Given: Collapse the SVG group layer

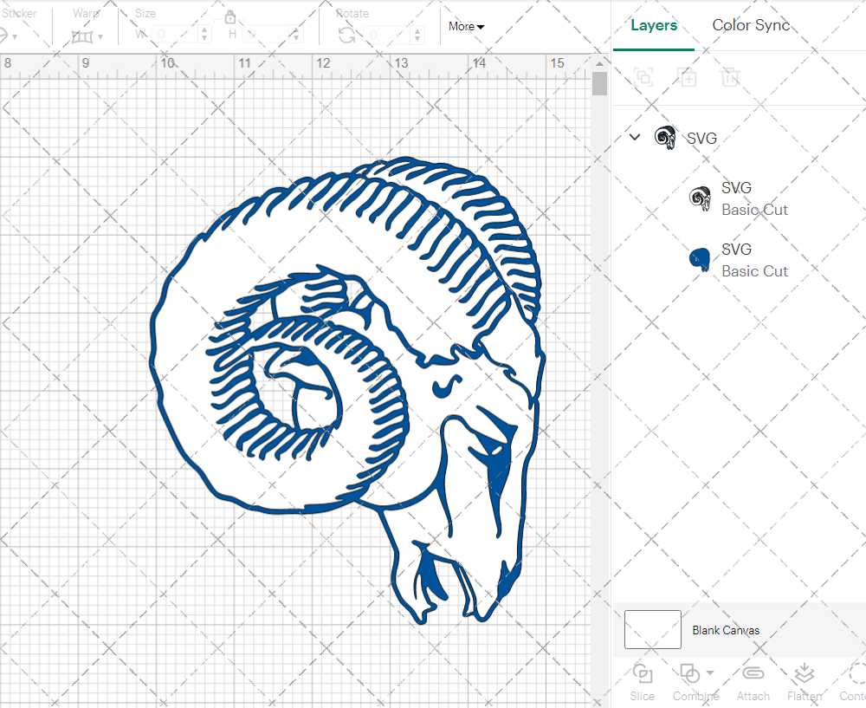Looking at the screenshot, I should [x=635, y=137].
